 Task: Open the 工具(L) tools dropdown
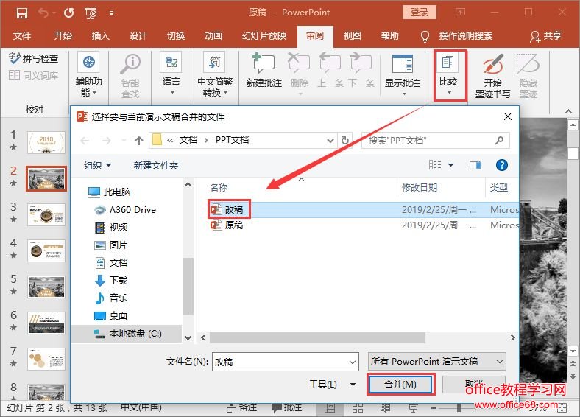point(332,385)
